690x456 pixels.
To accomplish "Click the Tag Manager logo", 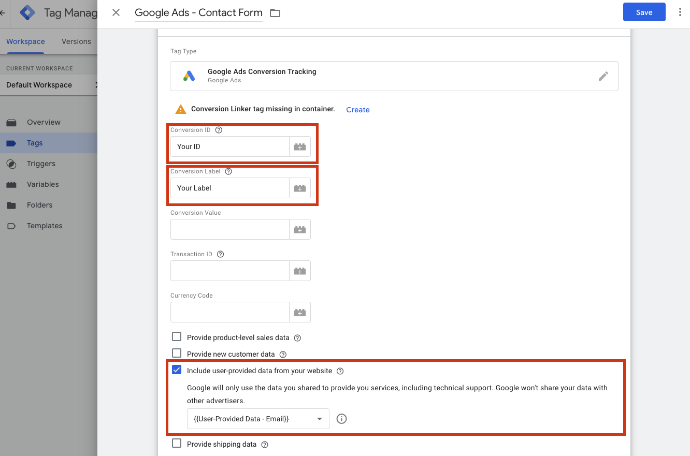I will 27,12.
